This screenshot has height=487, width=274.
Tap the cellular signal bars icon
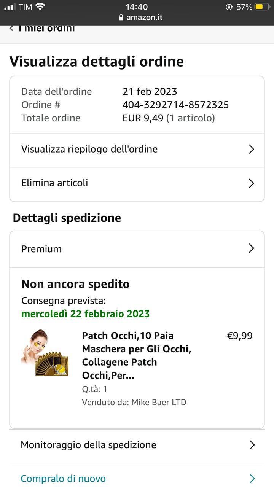click(x=10, y=7)
